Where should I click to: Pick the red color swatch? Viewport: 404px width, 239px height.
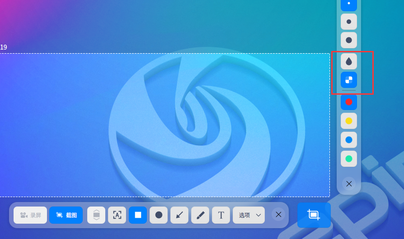[x=349, y=102]
